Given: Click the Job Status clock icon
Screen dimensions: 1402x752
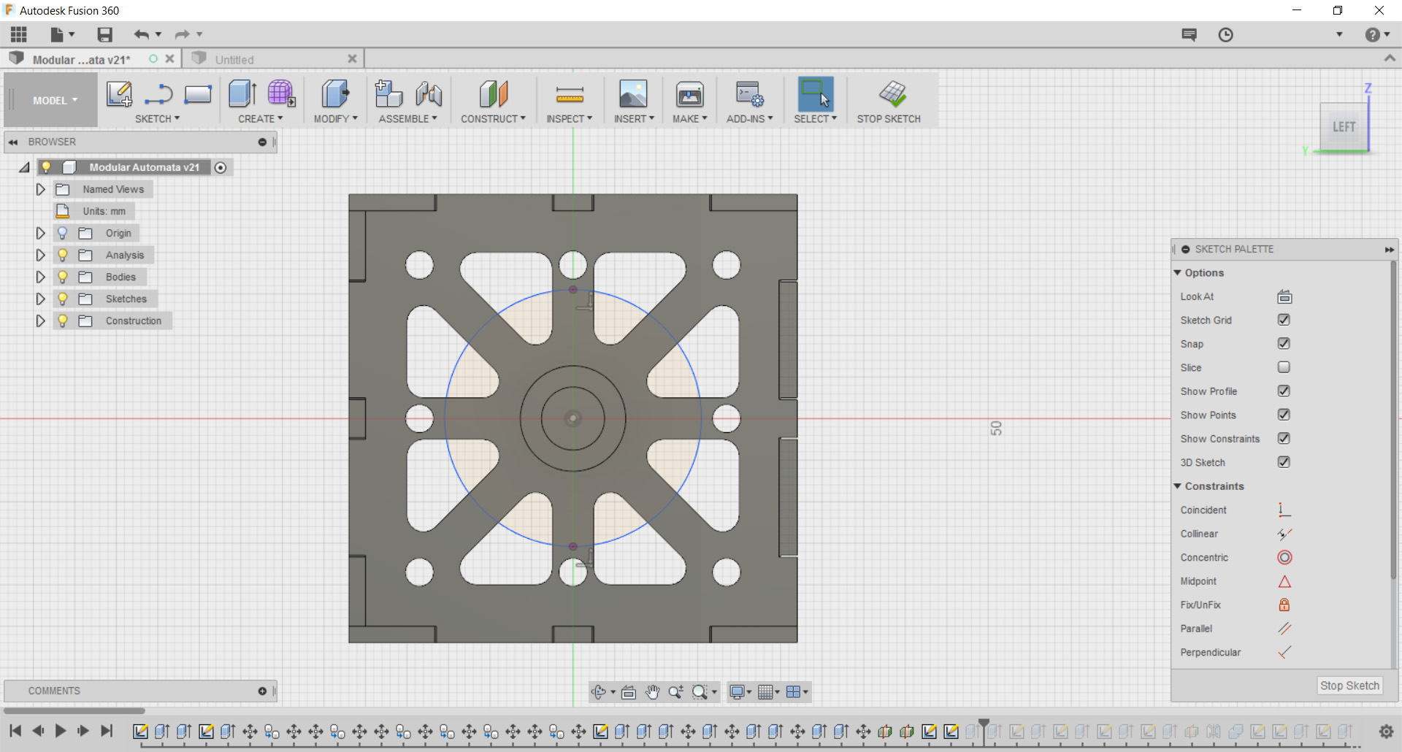Looking at the screenshot, I should point(1225,34).
